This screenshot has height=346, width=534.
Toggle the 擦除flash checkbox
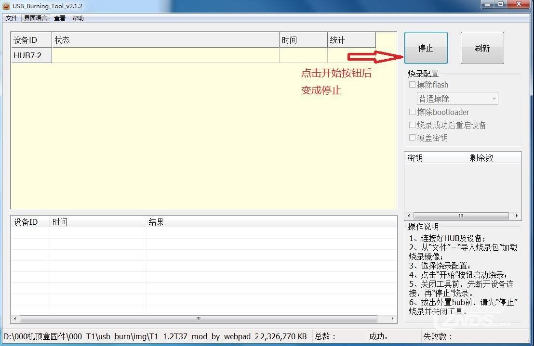[412, 85]
